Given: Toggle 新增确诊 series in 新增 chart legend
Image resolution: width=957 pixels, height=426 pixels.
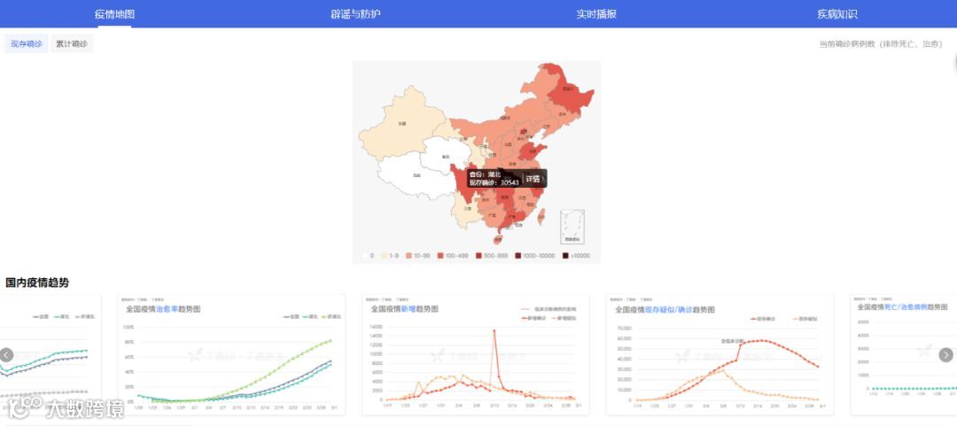Looking at the screenshot, I should click(x=533, y=318).
